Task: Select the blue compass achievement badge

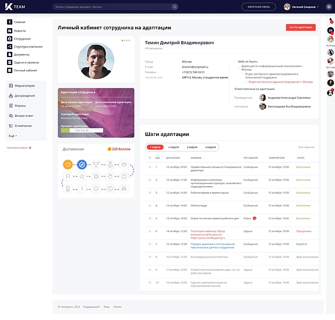Action: point(81,165)
